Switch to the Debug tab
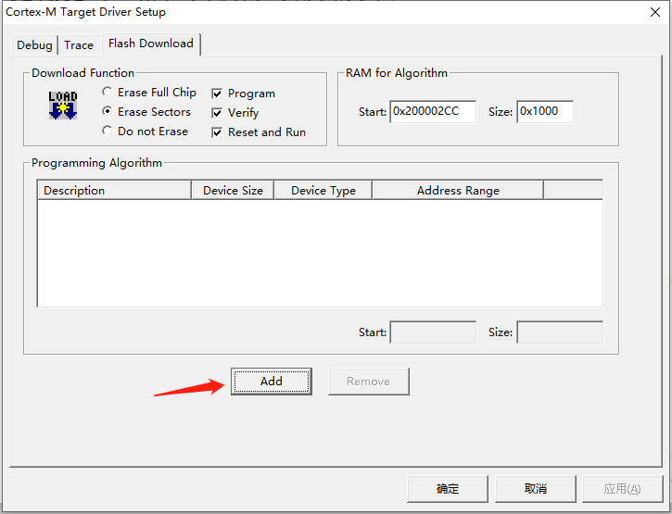The height and width of the screenshot is (514, 672). (x=34, y=45)
